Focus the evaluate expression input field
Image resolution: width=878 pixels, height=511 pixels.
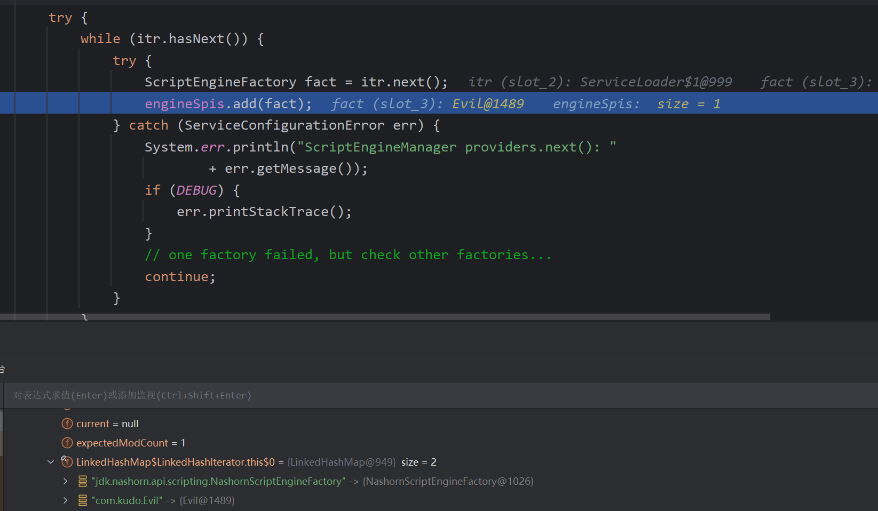pyautogui.click(x=441, y=395)
